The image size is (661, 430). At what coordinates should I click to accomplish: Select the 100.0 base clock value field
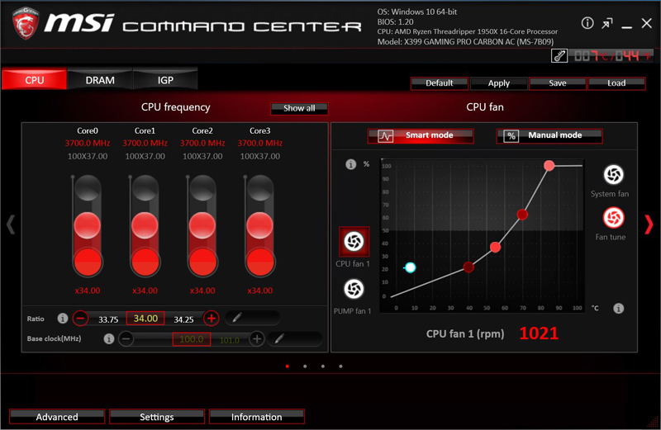click(192, 339)
